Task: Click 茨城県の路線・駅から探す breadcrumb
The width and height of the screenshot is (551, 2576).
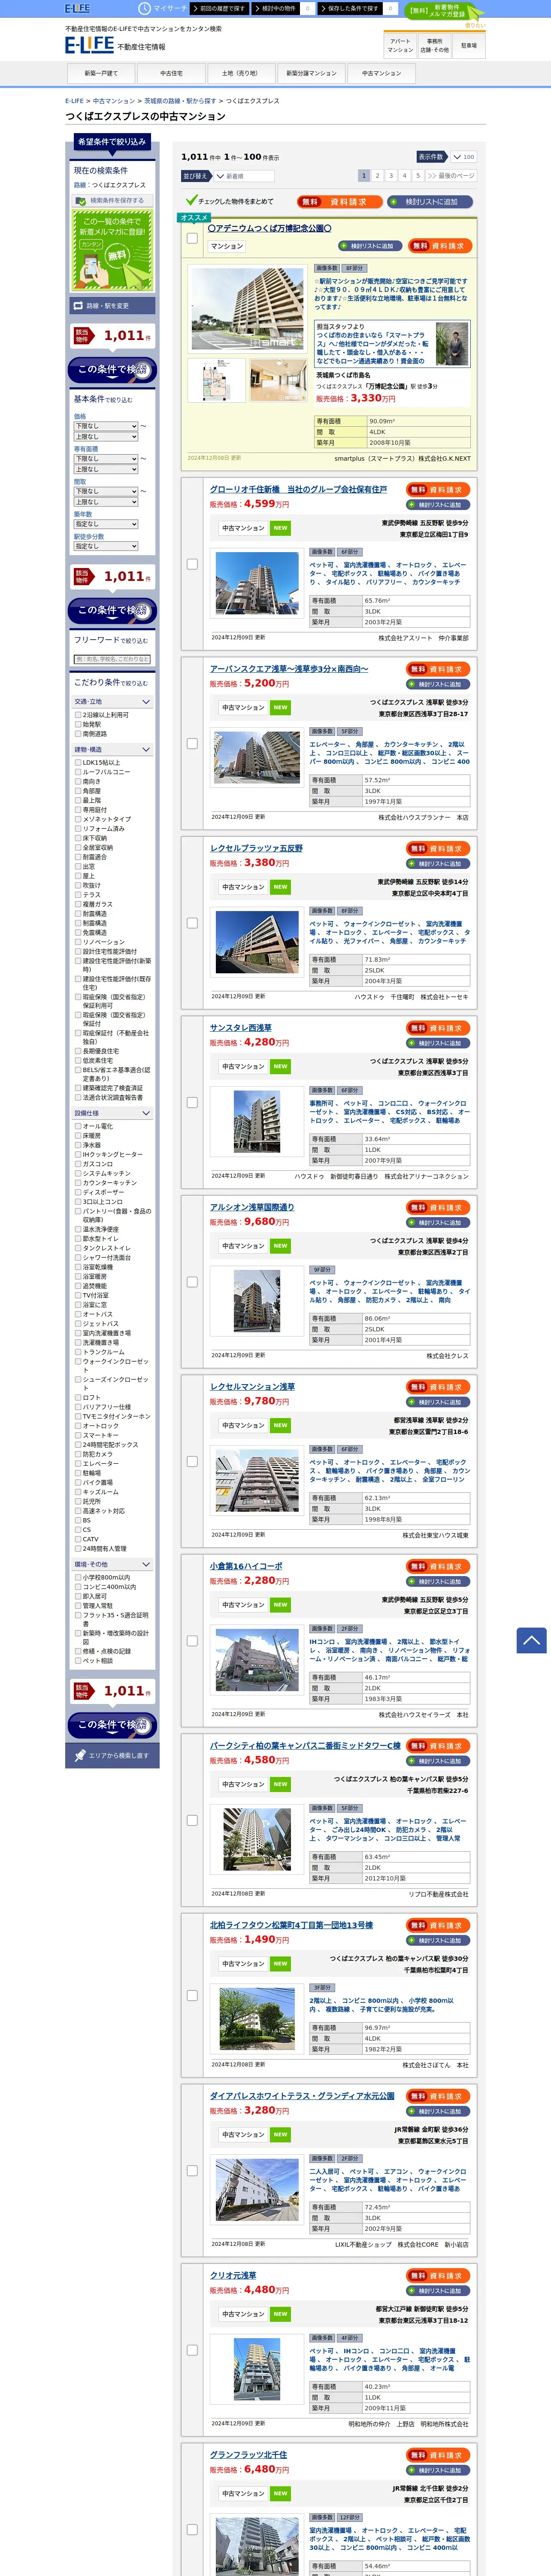Action: (x=180, y=101)
